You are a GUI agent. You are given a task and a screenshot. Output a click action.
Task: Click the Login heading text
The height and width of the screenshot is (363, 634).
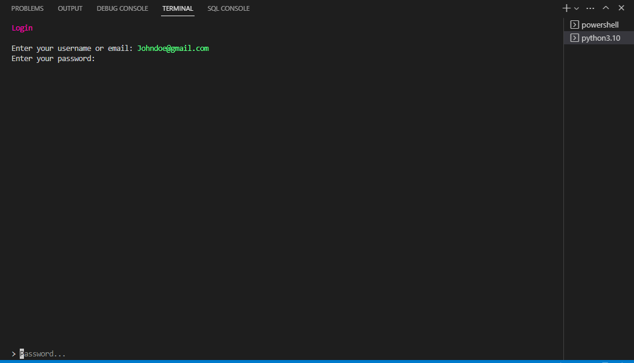point(22,28)
